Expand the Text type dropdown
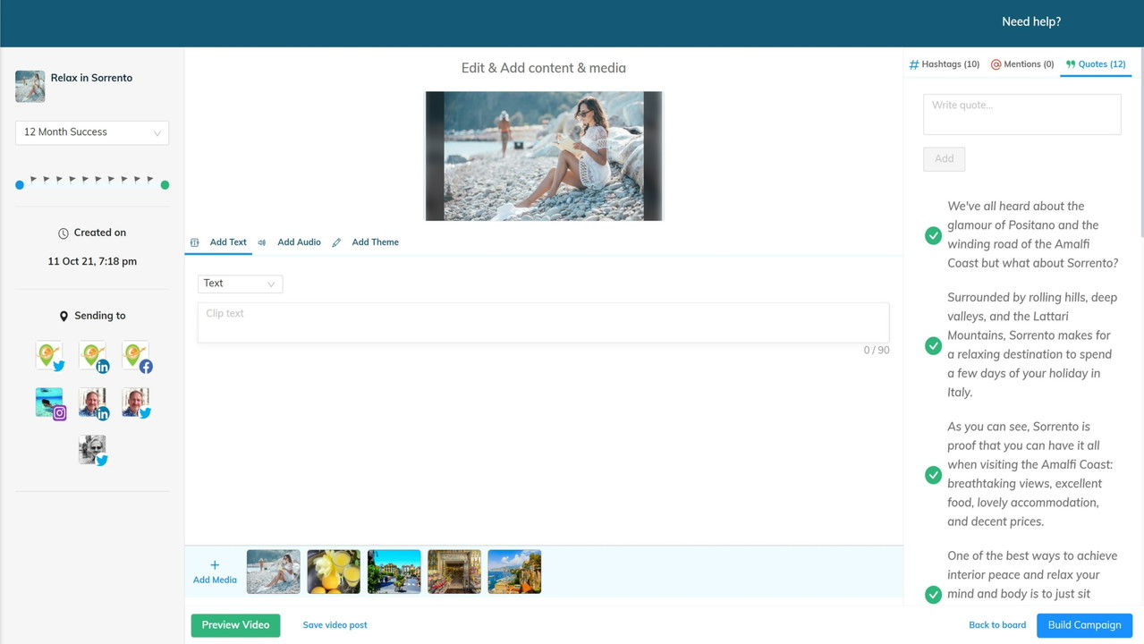1144x644 pixels. 240,284
